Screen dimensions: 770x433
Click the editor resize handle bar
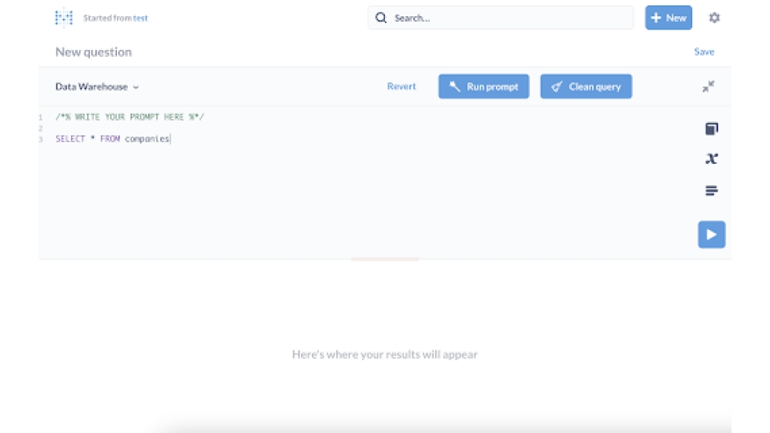tap(385, 259)
